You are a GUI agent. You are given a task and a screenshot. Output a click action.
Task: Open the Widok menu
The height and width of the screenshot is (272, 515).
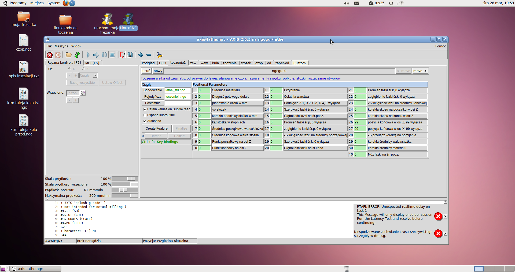pos(76,46)
